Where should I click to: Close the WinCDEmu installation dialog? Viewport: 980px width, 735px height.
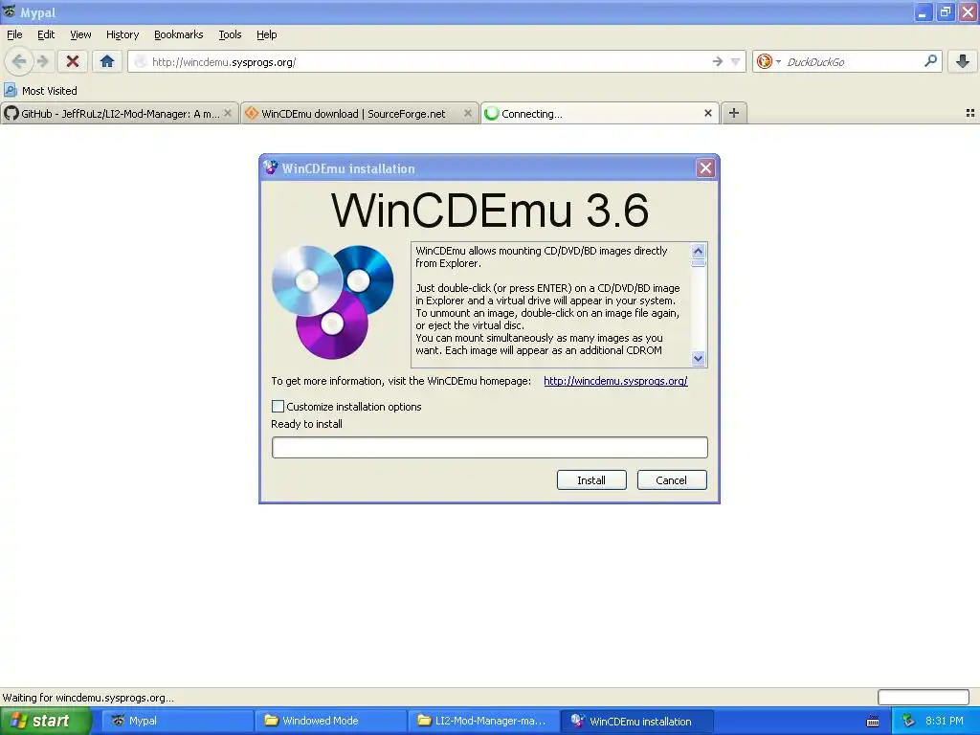click(705, 168)
